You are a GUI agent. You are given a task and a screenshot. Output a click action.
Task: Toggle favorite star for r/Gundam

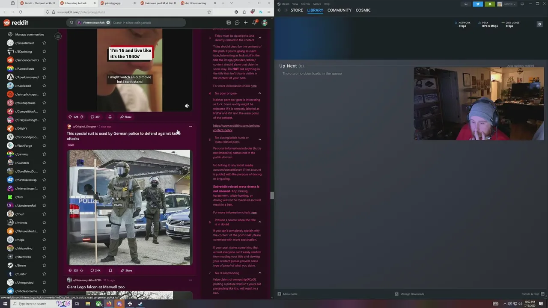click(x=44, y=163)
